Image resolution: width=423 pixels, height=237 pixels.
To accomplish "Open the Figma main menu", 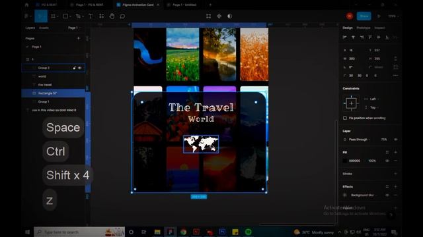I will coord(27,16).
